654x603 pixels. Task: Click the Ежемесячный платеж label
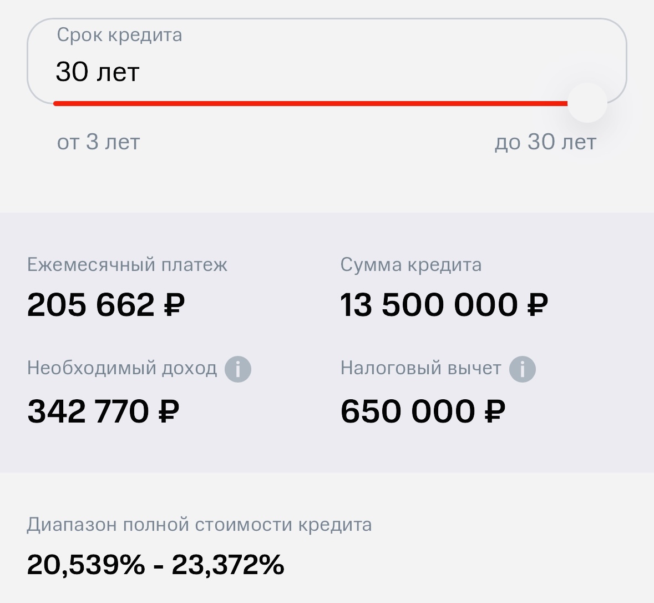point(127,265)
